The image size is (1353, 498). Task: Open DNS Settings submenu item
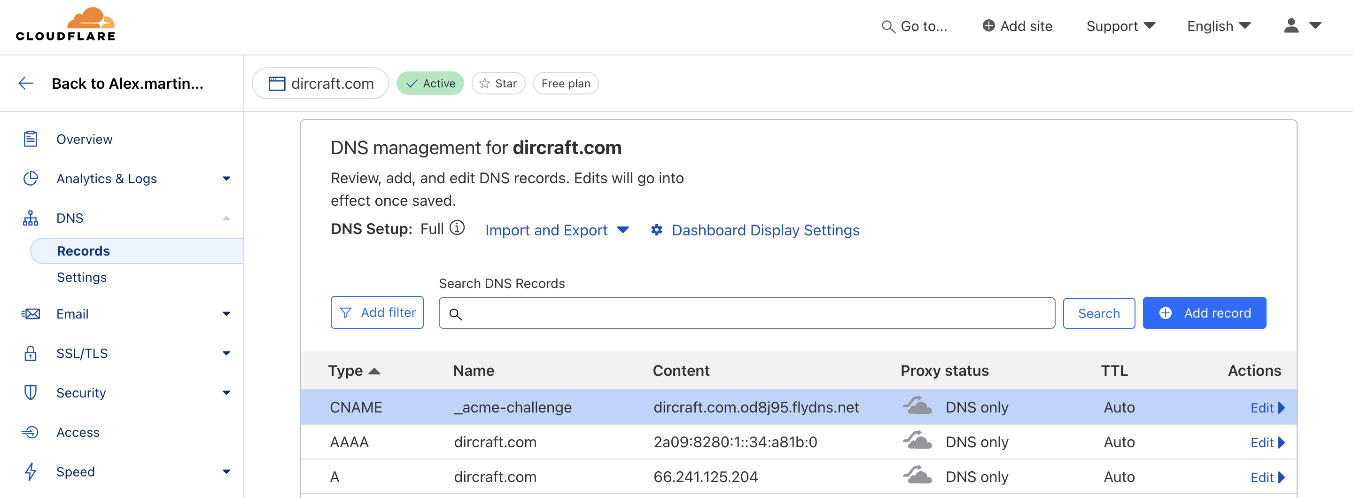point(81,277)
